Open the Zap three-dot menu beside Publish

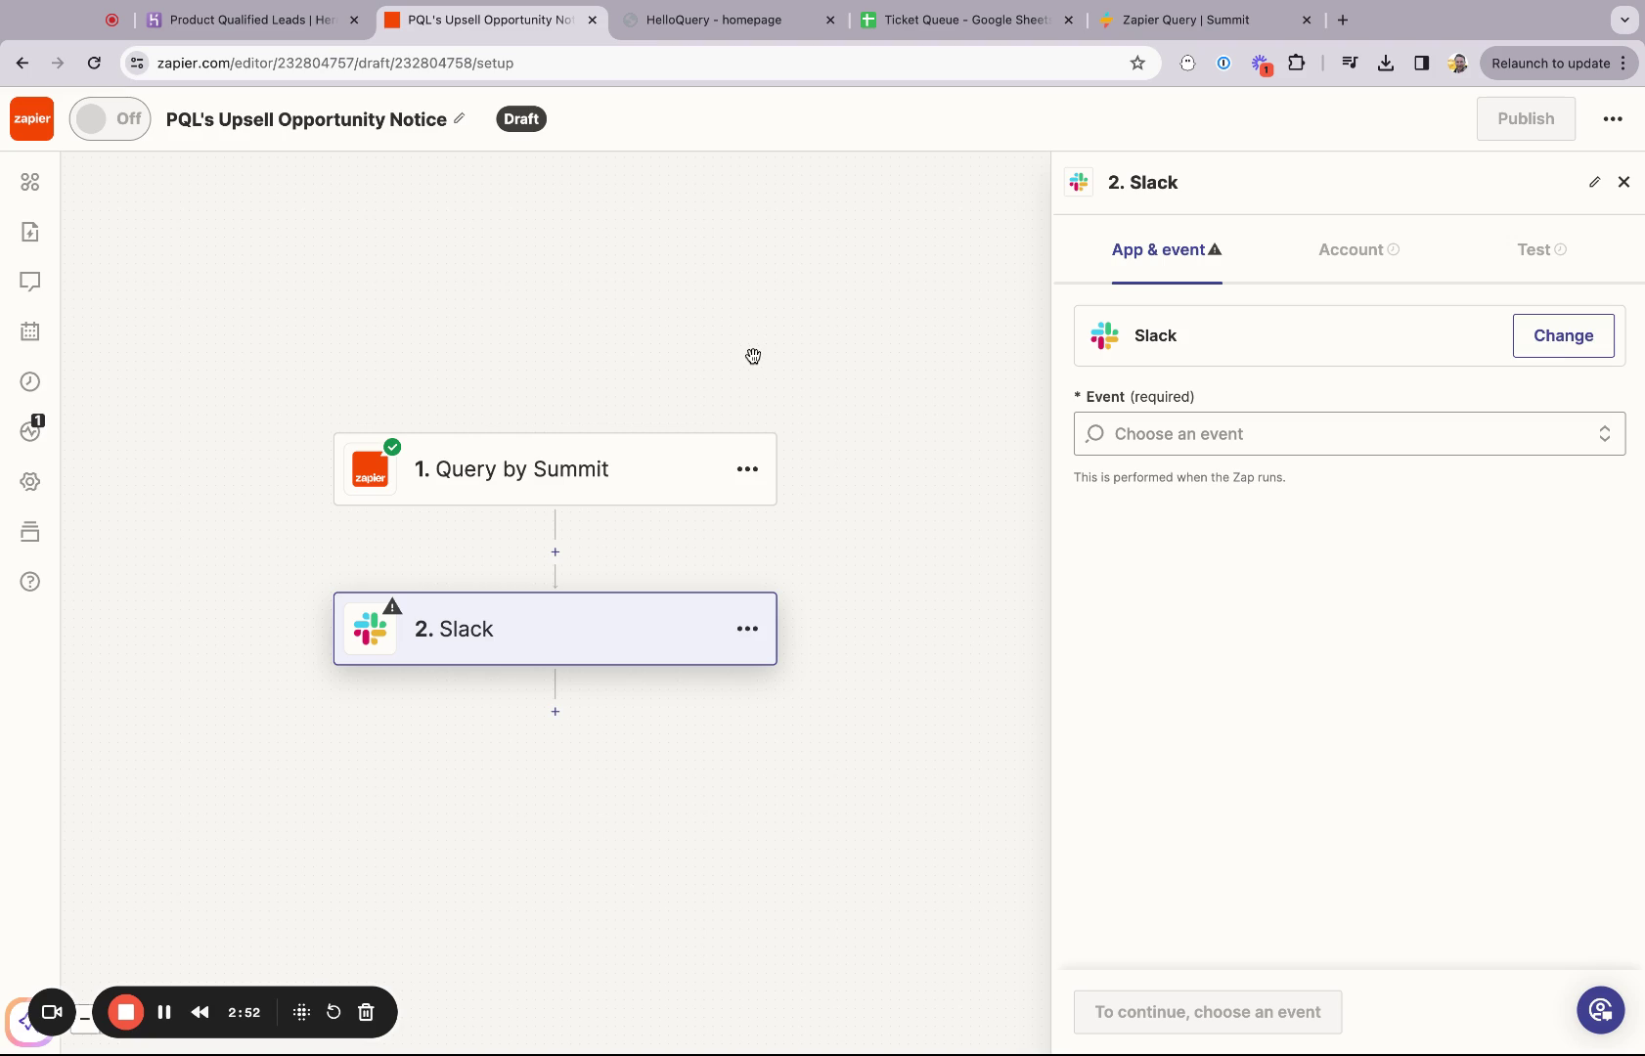[1613, 118]
